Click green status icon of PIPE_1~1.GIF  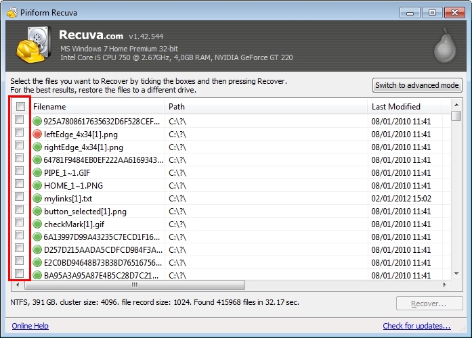(x=37, y=172)
